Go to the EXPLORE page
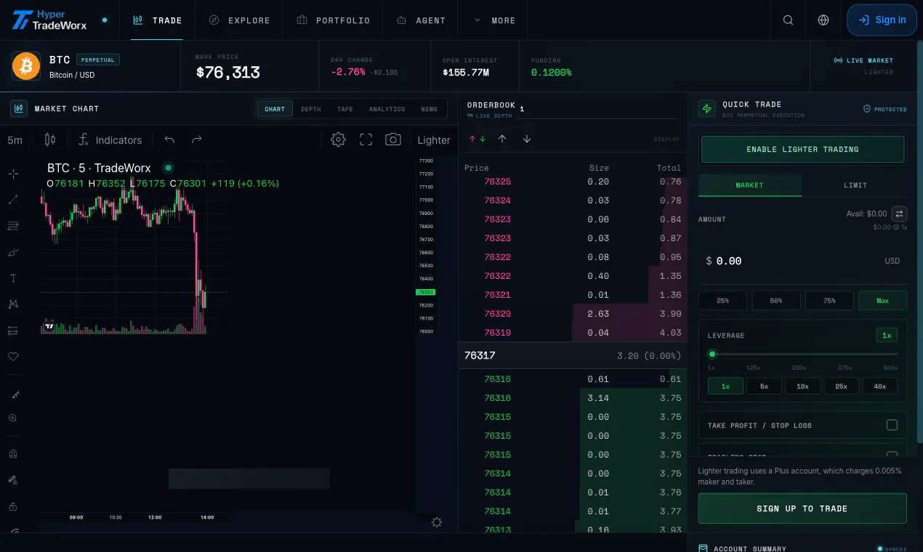923x552 pixels. [239, 20]
